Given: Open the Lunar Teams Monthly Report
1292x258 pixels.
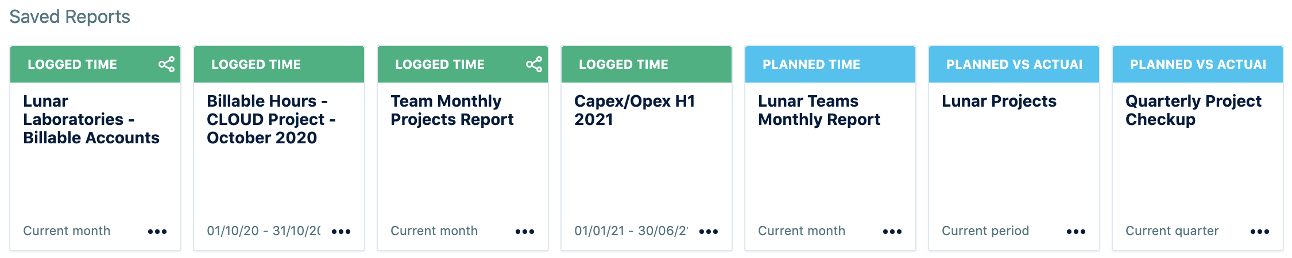Looking at the screenshot, I should tap(819, 110).
